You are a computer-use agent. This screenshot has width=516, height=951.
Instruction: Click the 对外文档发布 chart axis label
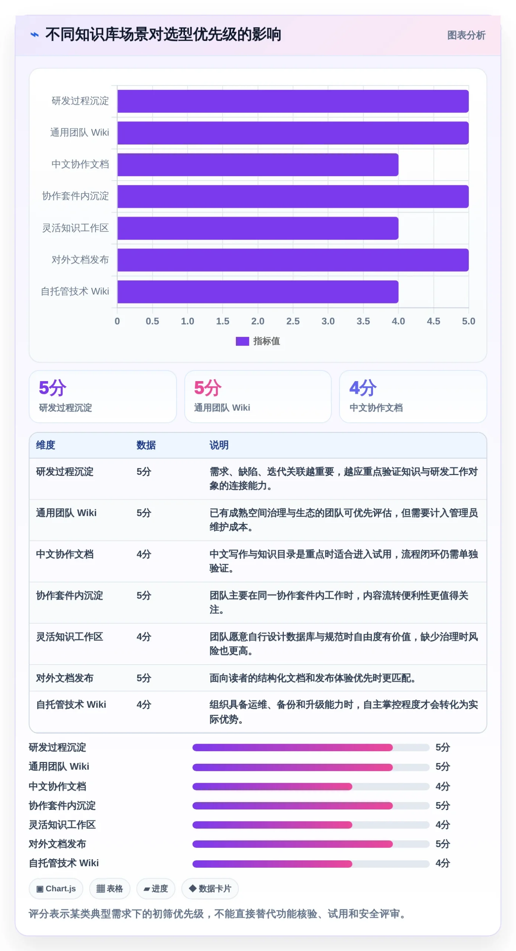[80, 260]
